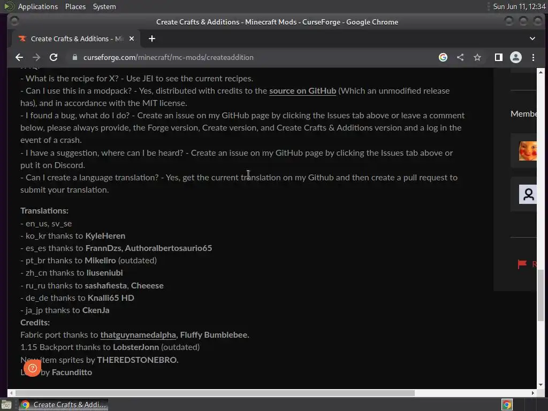Click the name Facunditto
Screen dimensions: 548x411
(72, 372)
